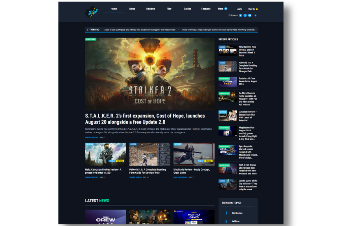Open Fortnite: All Crew Rewards for August article

[248, 81]
